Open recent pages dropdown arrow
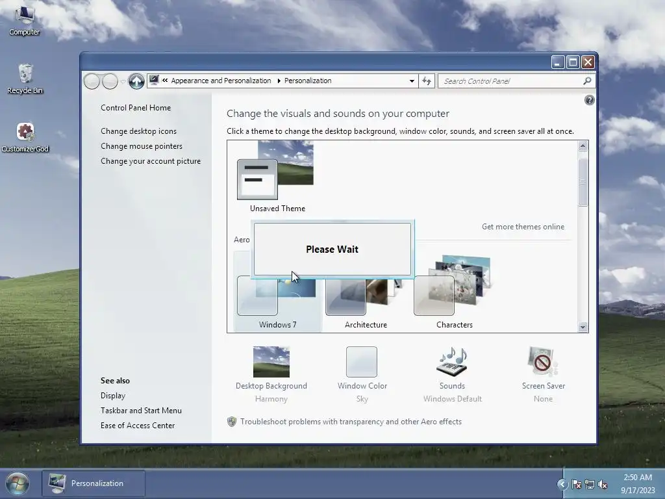This screenshot has height=499, width=665. coord(123,81)
